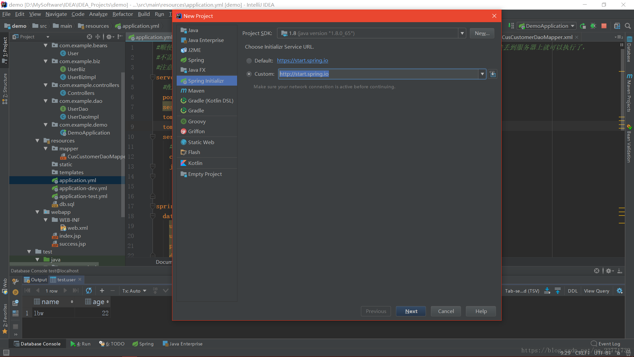The height and width of the screenshot is (357, 634).
Task: Select Empty Project in the type list
Action: tap(207, 174)
